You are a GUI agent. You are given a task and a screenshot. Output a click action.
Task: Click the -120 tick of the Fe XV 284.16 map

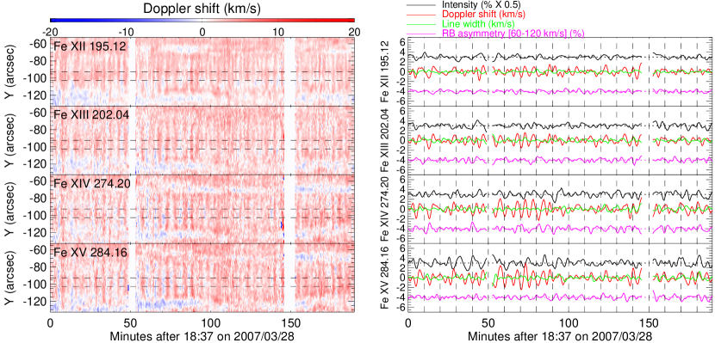click(35, 302)
